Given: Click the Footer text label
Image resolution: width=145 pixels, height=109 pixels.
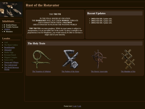Looking at the screenshot, I should [x=68, y=106].
